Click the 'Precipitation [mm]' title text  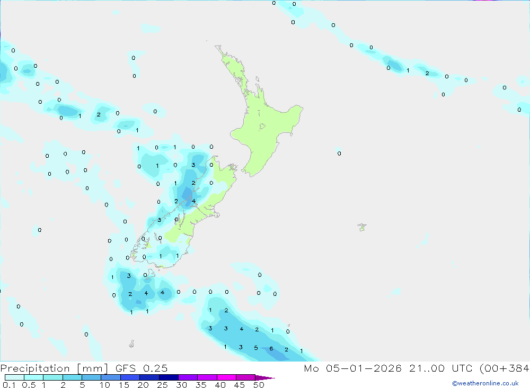[x=54, y=368]
